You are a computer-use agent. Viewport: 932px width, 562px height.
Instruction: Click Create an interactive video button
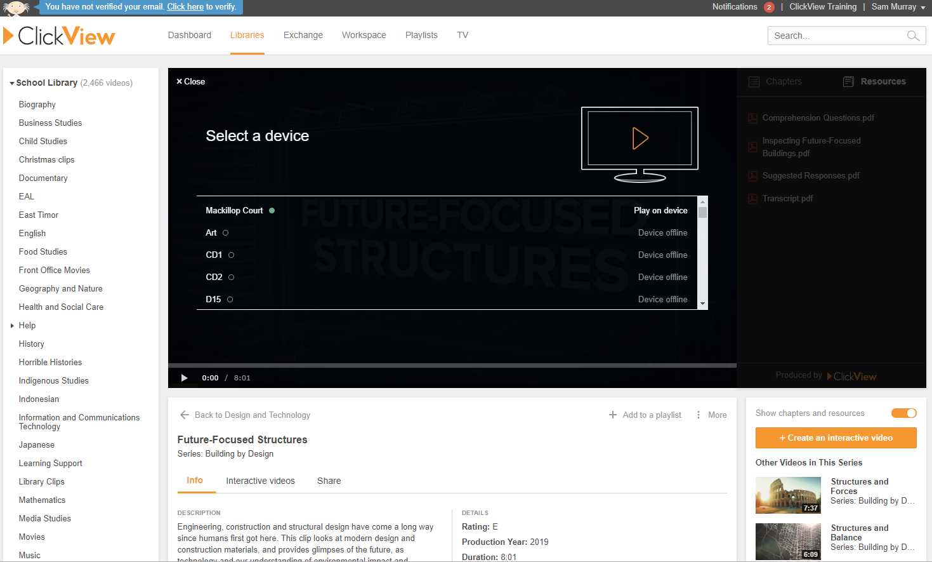pos(836,438)
